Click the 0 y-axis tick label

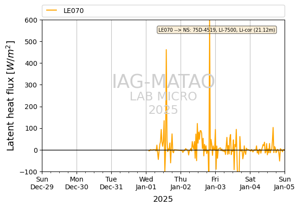click(x=36, y=150)
